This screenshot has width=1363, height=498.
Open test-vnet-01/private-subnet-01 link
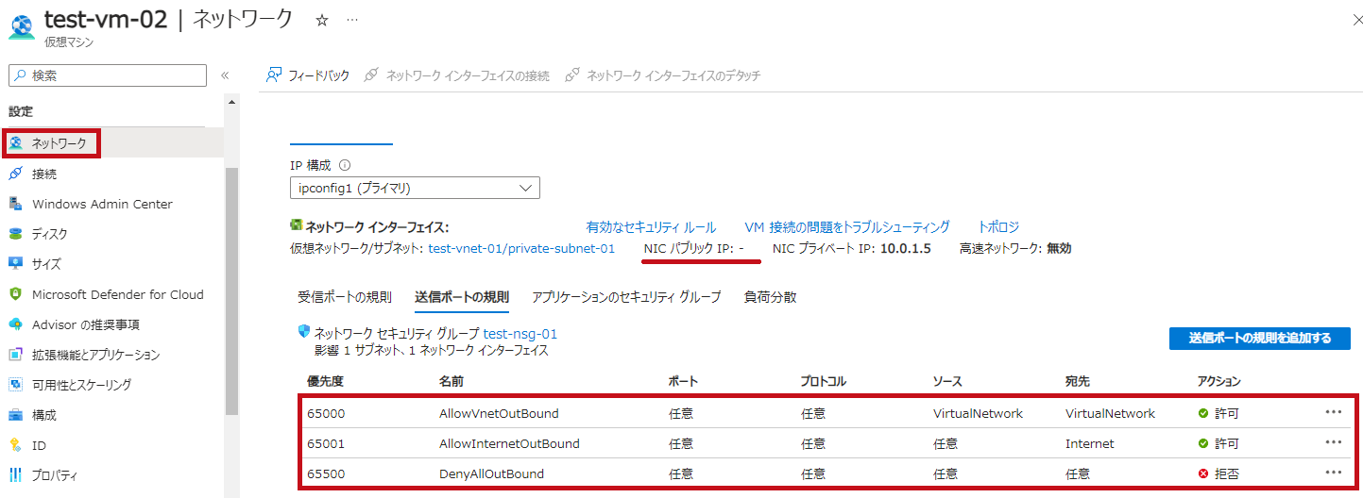pyautogui.click(x=521, y=248)
